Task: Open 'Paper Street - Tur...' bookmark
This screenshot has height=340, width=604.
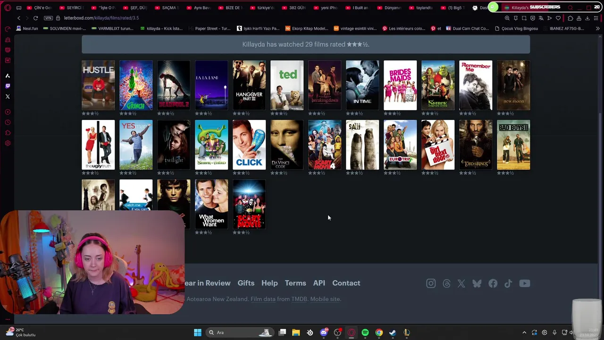Action: [x=210, y=28]
